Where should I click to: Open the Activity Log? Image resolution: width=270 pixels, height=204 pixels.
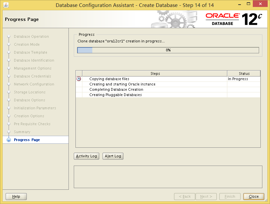[86, 156]
